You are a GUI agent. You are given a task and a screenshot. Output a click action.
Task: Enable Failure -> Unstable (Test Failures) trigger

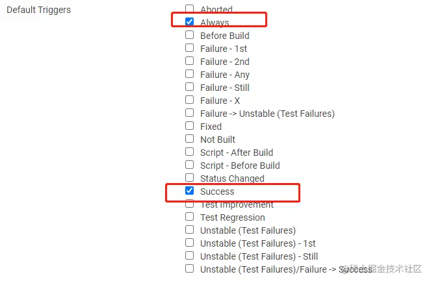[189, 113]
